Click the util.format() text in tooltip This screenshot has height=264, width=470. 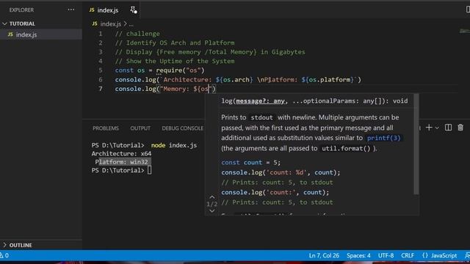tap(346, 148)
